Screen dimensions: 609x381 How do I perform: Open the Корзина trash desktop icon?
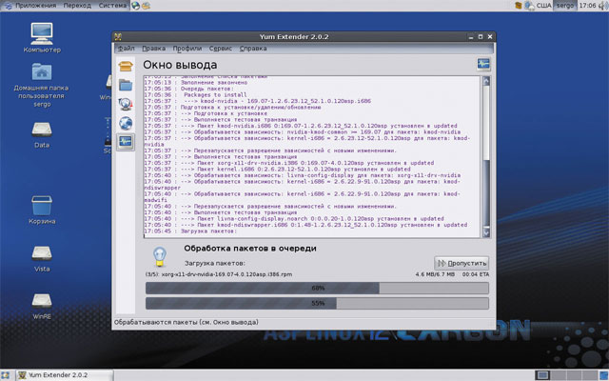pos(42,210)
